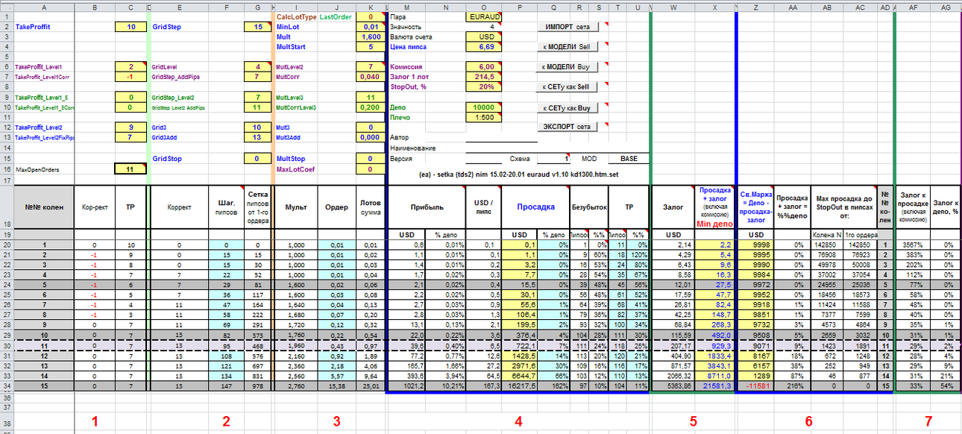Screen dimensions: 962x434
Task: Select the Mult3Add value cell 0,000
Action: click(371, 137)
